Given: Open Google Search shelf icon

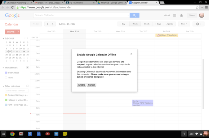Looking at the screenshot, I should coord(30,134).
